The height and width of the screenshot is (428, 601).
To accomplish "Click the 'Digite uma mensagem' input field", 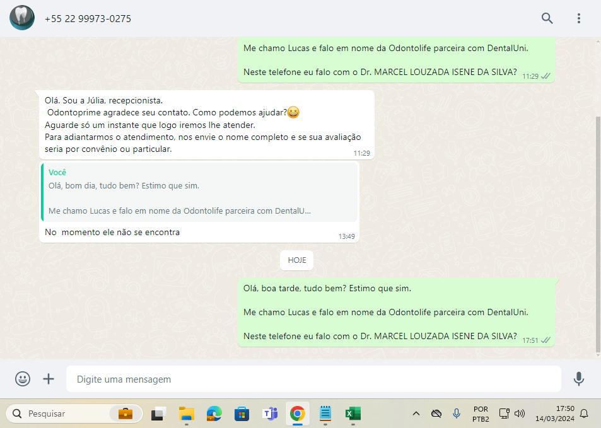I will [x=313, y=379].
